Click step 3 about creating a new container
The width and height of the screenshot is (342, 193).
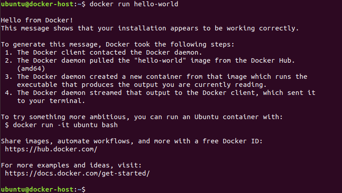(x=156, y=77)
